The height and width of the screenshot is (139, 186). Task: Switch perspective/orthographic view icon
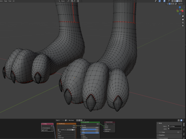click(183, 26)
